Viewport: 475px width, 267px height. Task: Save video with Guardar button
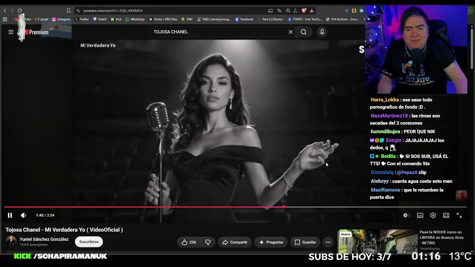click(305, 242)
